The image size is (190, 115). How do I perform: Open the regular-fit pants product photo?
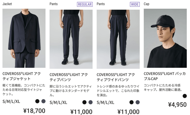[71, 39]
